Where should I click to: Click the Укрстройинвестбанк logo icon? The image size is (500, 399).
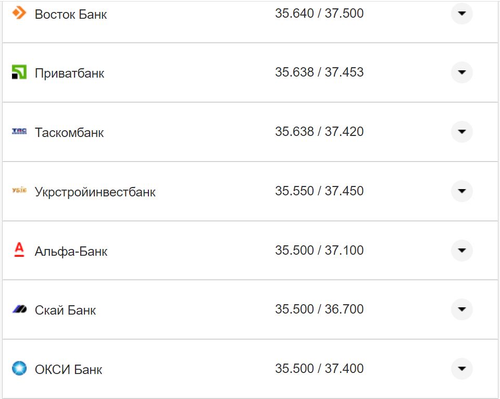click(x=19, y=191)
